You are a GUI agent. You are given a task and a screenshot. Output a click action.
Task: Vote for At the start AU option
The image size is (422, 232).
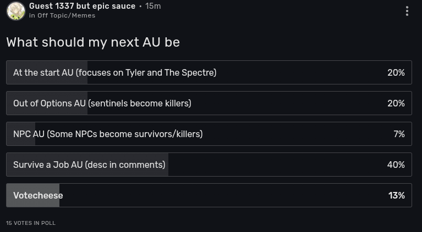(x=114, y=72)
